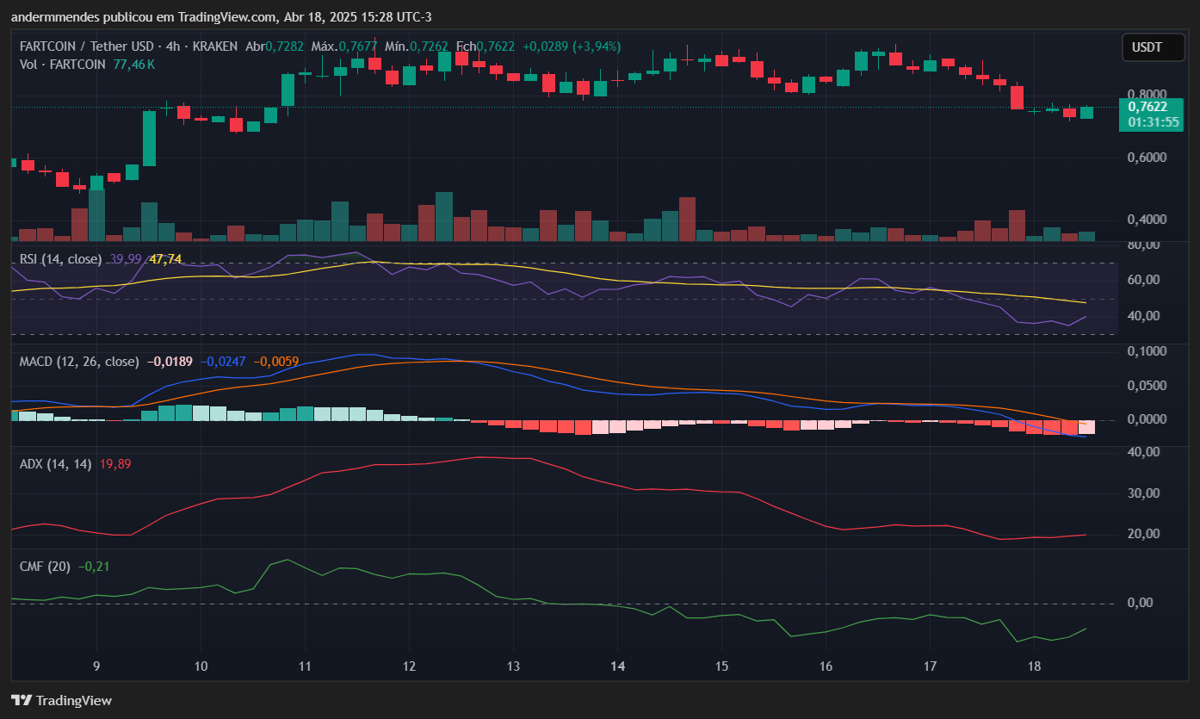Click the RSI value 39,99
Screen dimensions: 1200x719
[x=126, y=258]
